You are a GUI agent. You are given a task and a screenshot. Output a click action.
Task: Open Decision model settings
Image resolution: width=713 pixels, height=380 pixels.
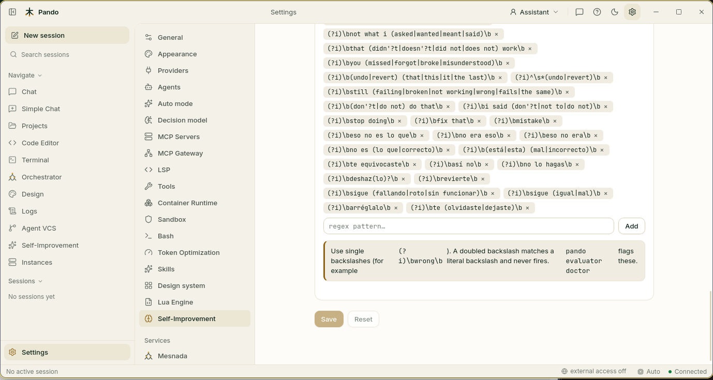click(x=195, y=120)
